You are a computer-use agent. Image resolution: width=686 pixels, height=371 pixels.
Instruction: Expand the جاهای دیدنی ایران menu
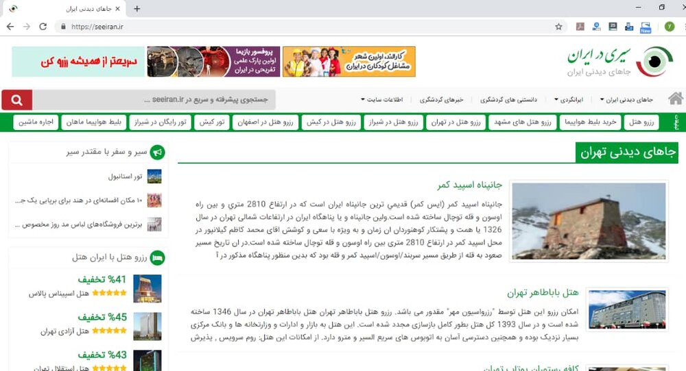[x=626, y=99]
